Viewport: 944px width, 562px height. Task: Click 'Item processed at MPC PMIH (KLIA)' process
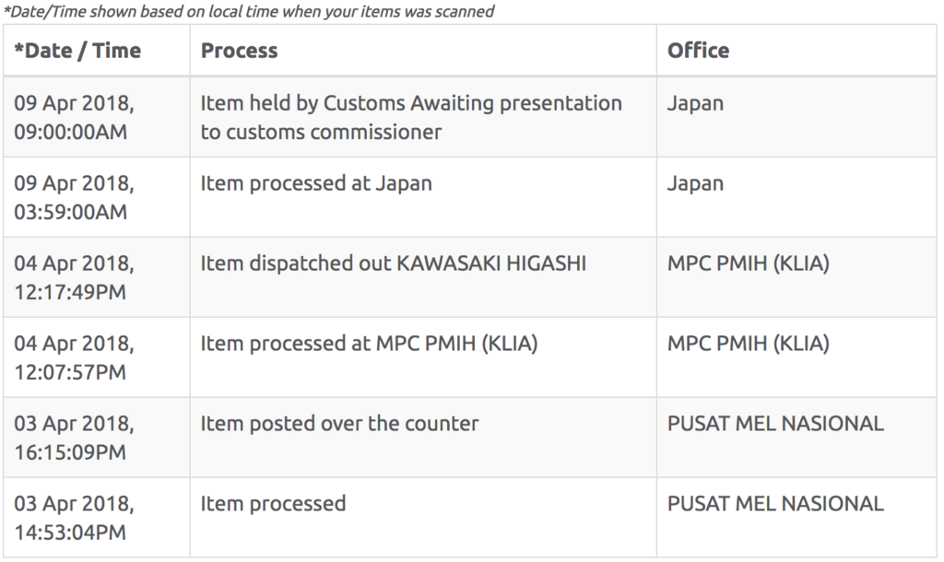[369, 344]
